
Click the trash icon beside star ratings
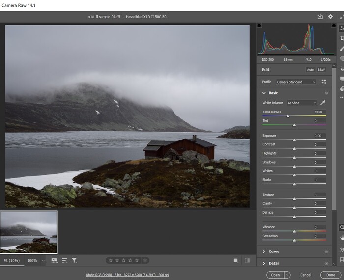coord(145,260)
